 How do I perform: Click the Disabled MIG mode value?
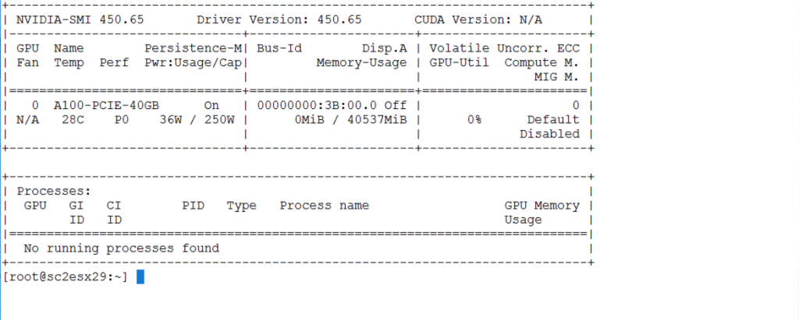549,134
